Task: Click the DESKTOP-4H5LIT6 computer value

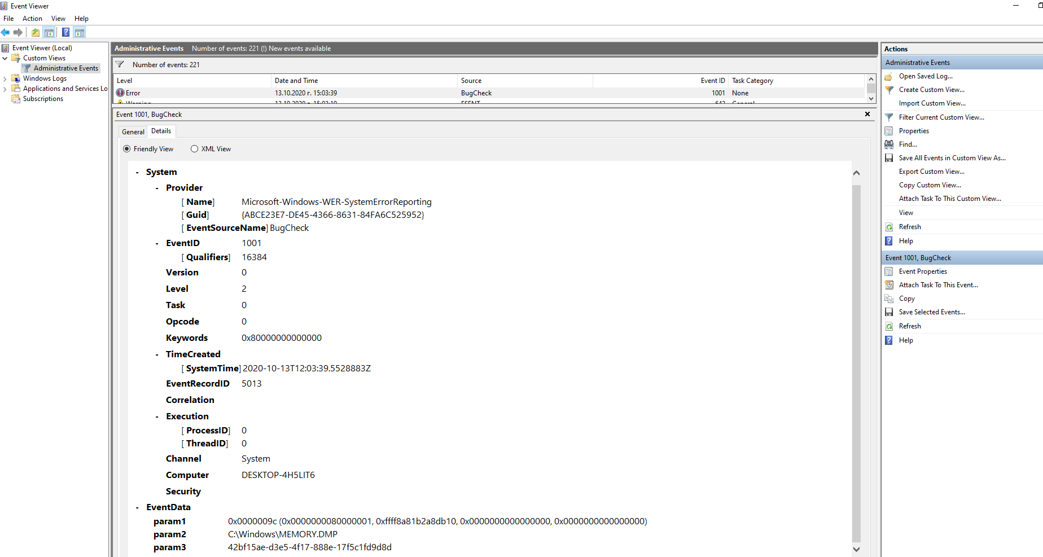Action: pos(278,475)
